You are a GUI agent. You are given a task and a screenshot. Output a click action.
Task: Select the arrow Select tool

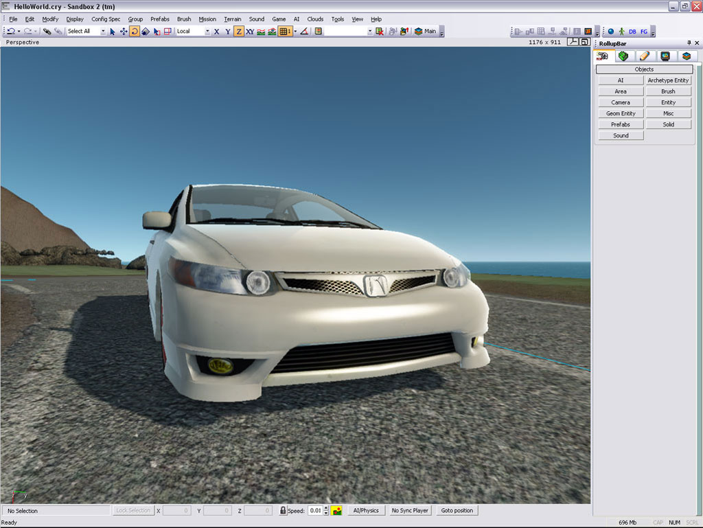click(x=113, y=32)
